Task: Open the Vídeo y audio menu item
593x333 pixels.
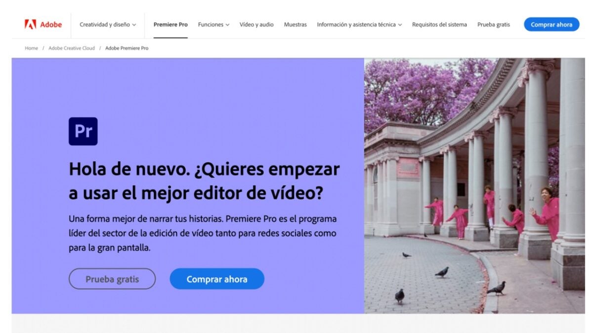Action: pos(256,25)
